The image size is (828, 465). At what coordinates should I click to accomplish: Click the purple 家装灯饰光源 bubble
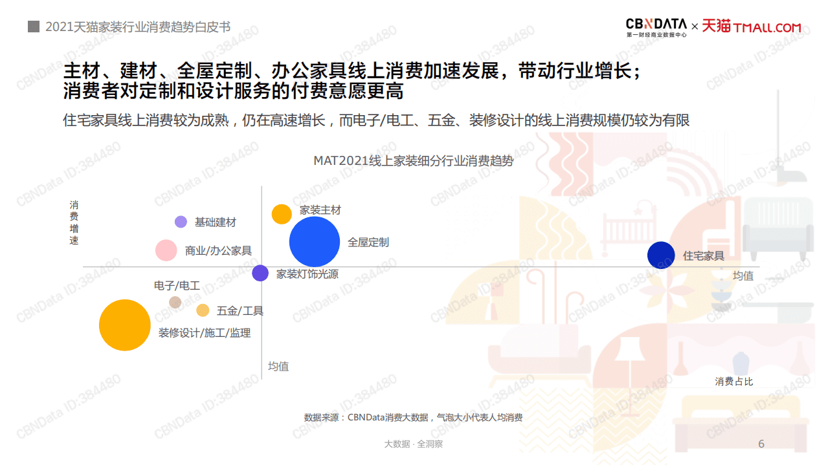coord(261,274)
